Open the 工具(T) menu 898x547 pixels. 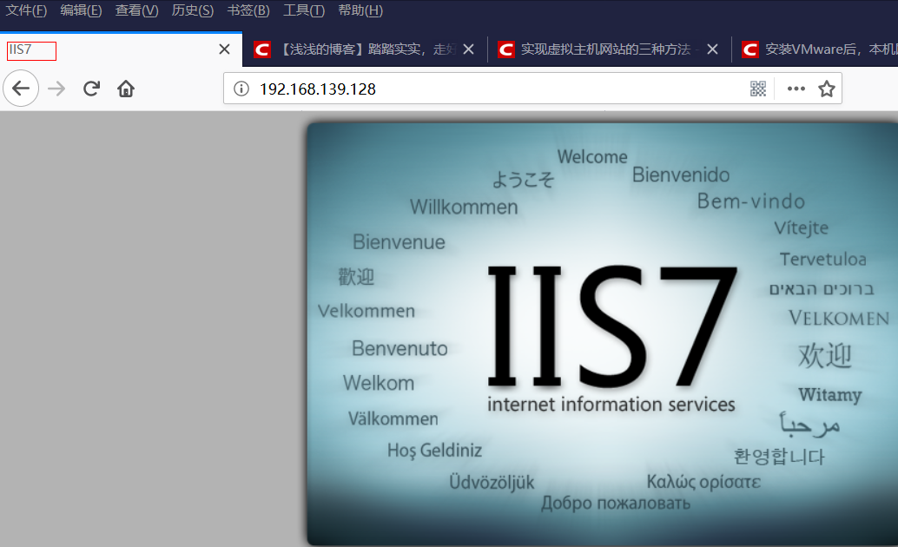click(x=304, y=10)
